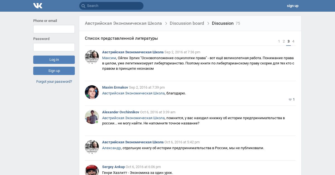Viewport: 335px width, 175px height.
Task: Click the topic title Список представленной литературы
Action: [121, 38]
